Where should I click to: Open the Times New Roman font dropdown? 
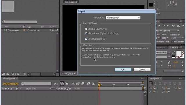point(169,52)
